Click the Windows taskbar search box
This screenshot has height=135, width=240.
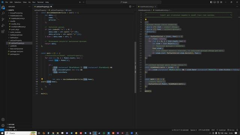point(21,133)
